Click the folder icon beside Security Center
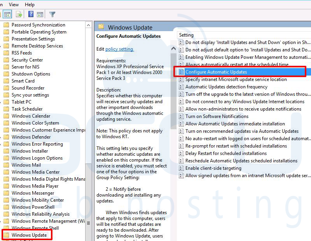The width and height of the screenshot is (311, 241). tap(6, 60)
